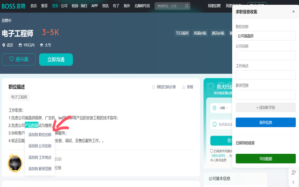Click the phone icon in SMS field
Screen dimensions: 299x187
tap(214, 124)
